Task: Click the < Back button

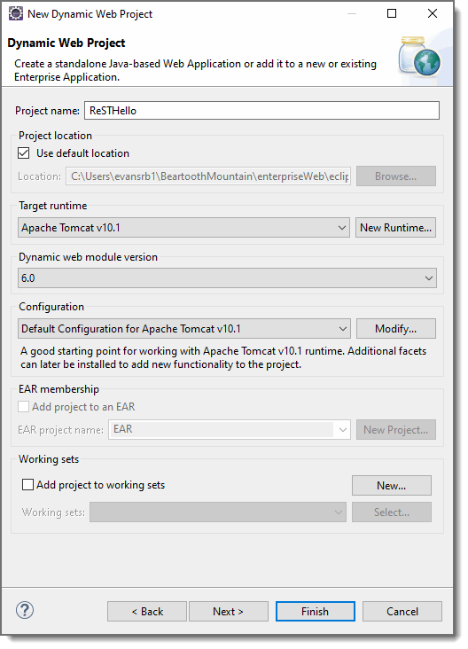Action: point(147,612)
